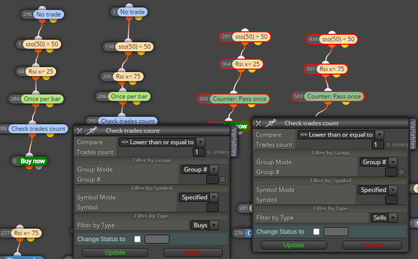Open Variables tab on right panel
This screenshot has width=418, height=259.
click(x=413, y=134)
